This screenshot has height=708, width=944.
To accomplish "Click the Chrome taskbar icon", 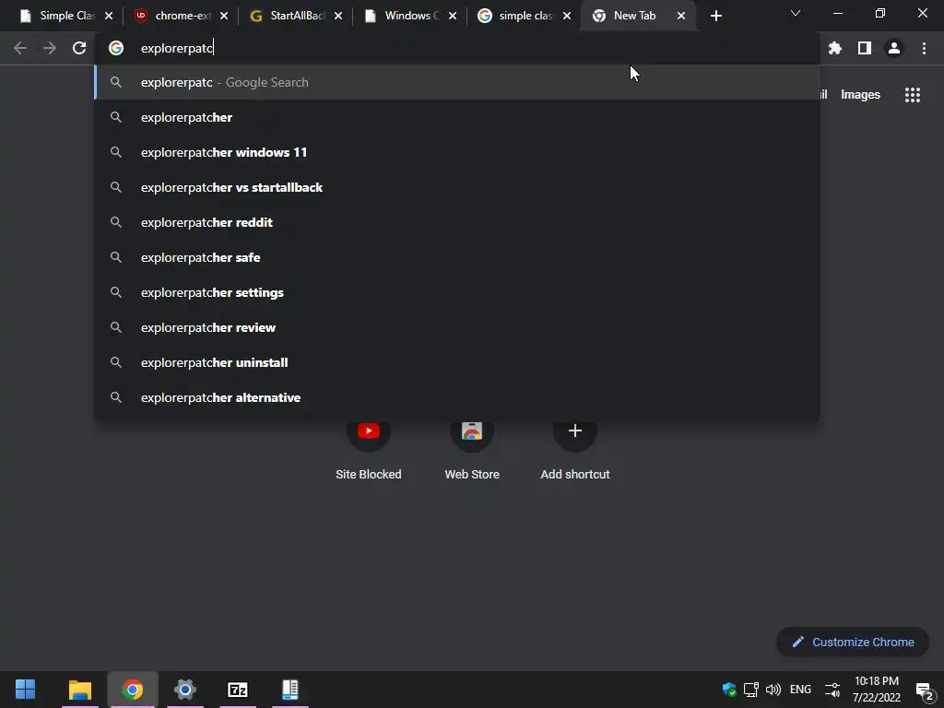I will (133, 690).
